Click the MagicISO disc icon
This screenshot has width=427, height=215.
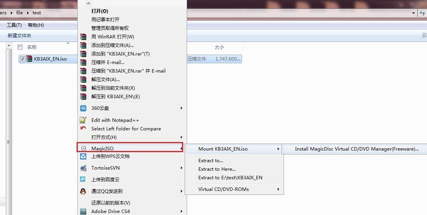(x=84, y=148)
